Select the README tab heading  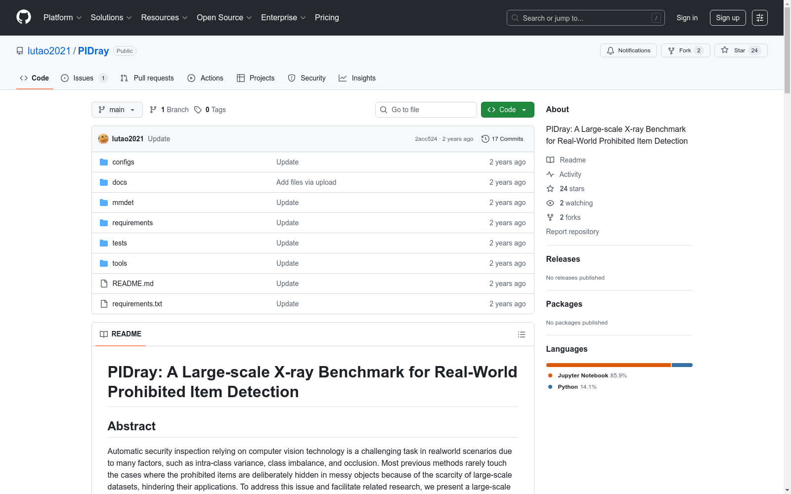(121, 334)
